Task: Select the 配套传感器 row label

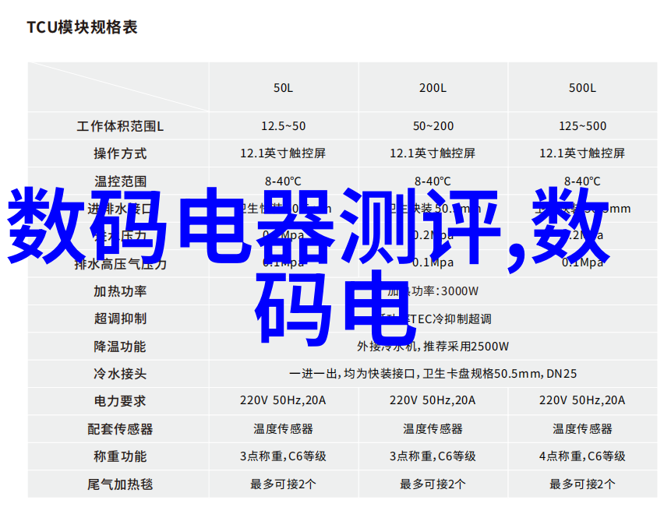Action: pyautogui.click(x=120, y=428)
